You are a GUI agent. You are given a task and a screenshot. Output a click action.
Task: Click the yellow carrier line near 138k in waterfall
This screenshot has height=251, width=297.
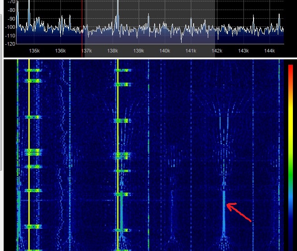pos(118,155)
